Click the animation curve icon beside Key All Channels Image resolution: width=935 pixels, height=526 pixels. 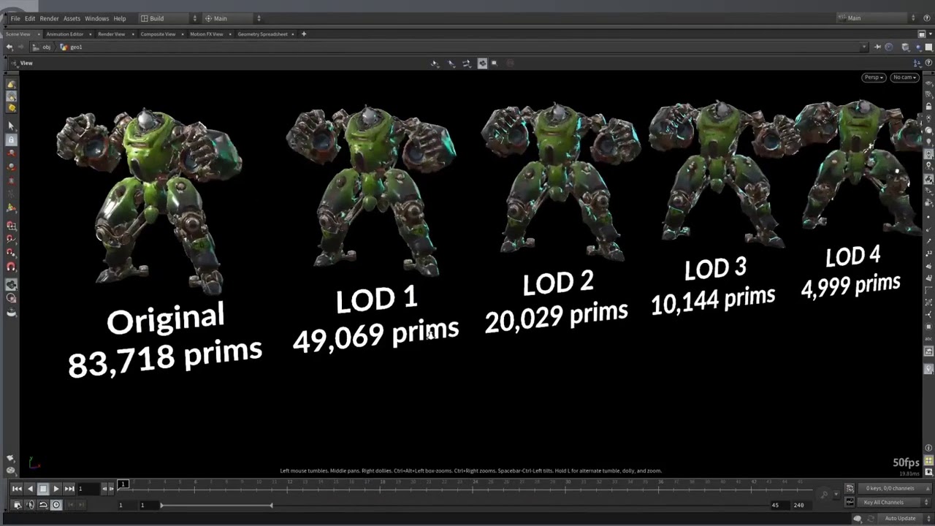point(850,503)
